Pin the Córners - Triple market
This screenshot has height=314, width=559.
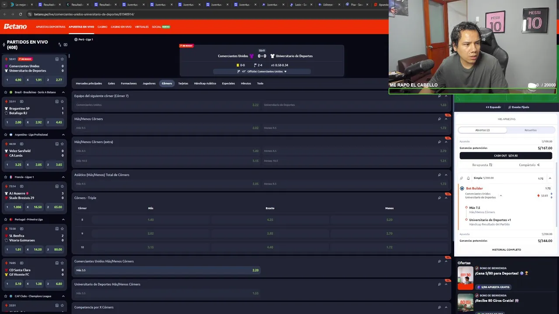(x=439, y=198)
